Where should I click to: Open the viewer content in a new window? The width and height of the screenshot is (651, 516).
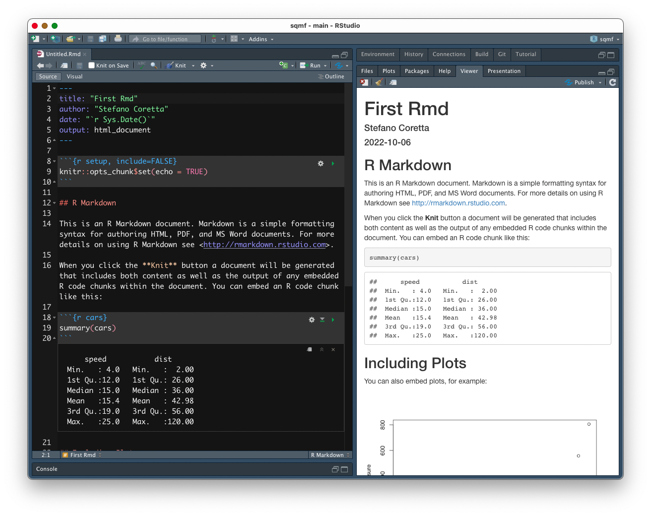393,82
